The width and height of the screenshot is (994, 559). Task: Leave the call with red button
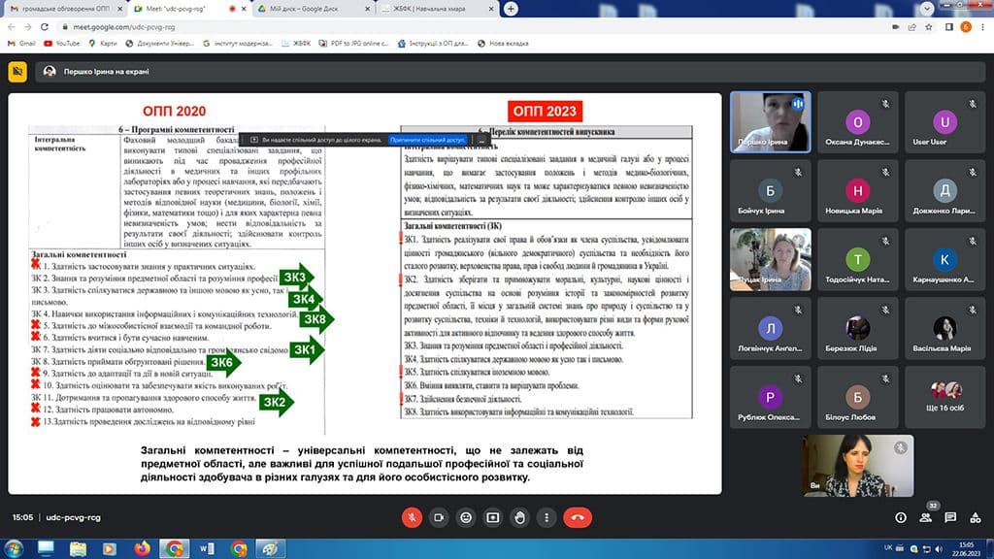click(578, 518)
